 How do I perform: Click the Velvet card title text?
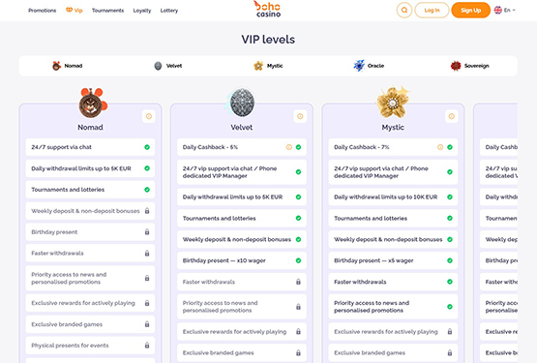(242, 128)
